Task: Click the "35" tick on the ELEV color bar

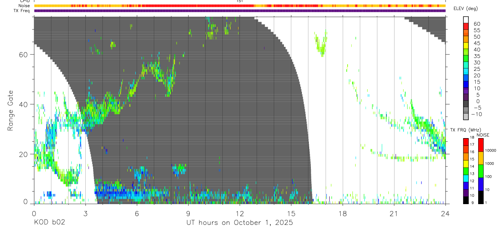Action: click(476, 56)
